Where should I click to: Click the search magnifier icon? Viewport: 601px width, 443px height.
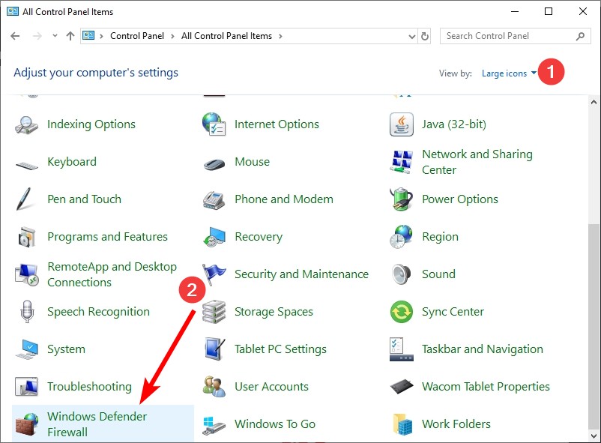pyautogui.click(x=580, y=36)
